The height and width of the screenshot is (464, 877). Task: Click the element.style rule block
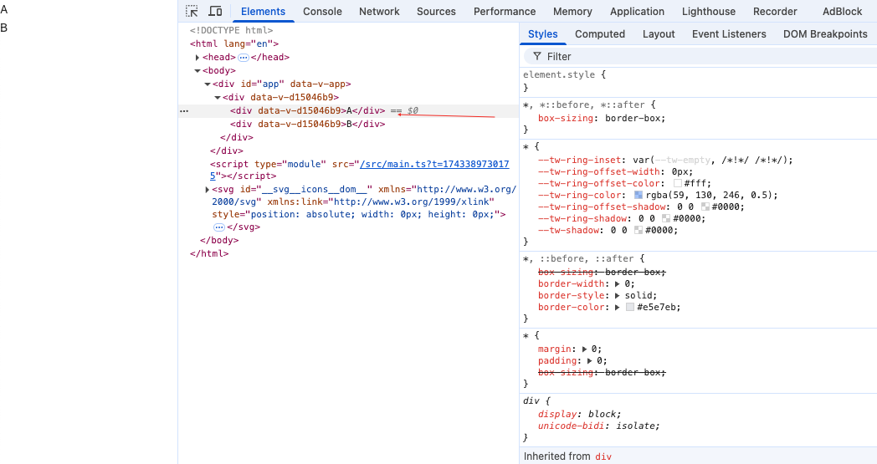click(698, 81)
